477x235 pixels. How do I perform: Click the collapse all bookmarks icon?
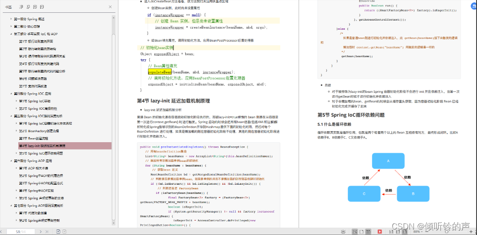click(x=28, y=7)
